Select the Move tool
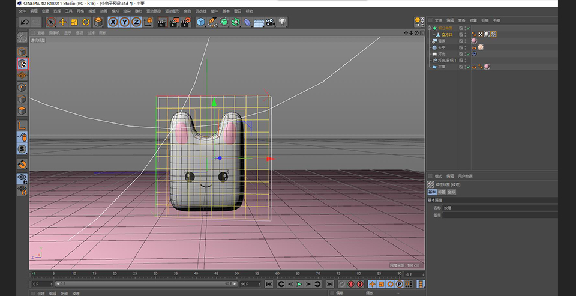 [x=62, y=22]
